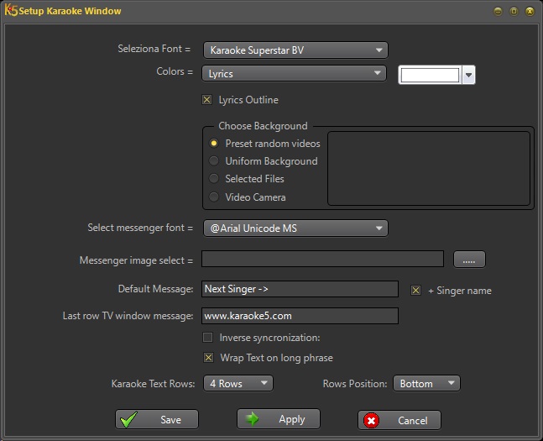Open the Select messenger font dropdown

coord(295,228)
